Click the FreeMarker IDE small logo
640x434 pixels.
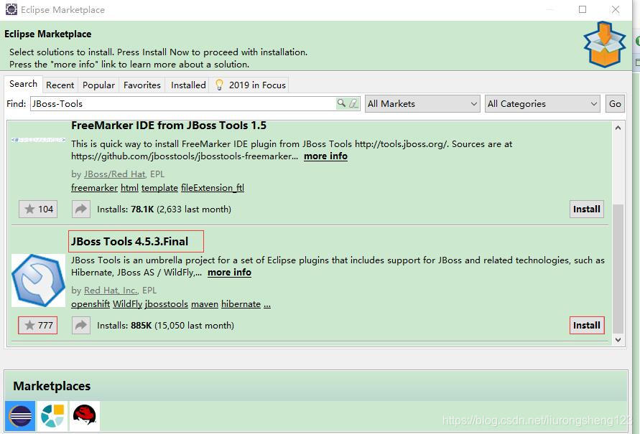point(38,140)
